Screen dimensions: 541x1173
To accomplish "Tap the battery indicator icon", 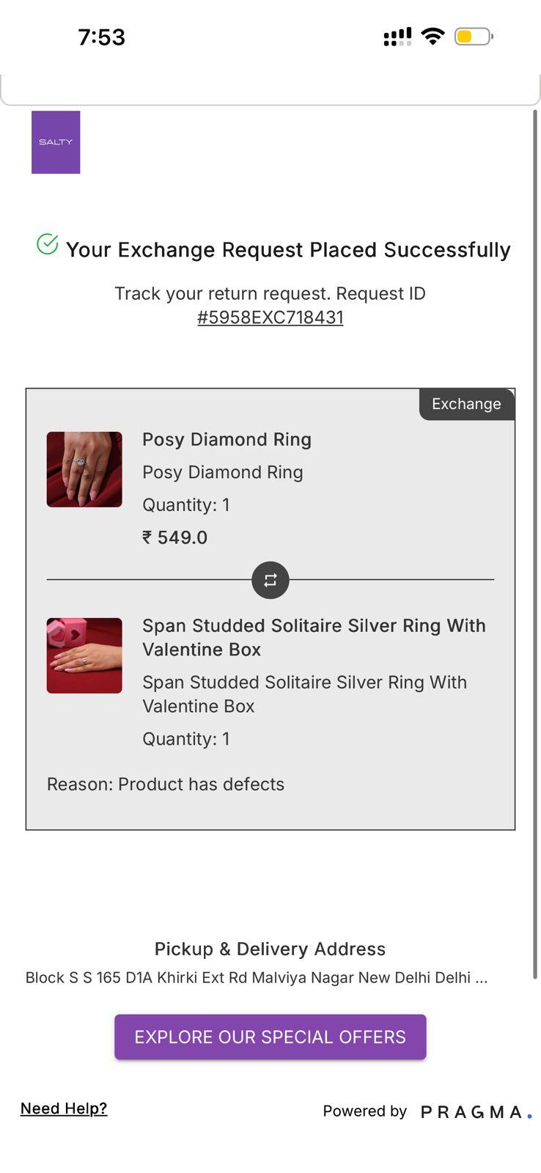I will click(474, 36).
